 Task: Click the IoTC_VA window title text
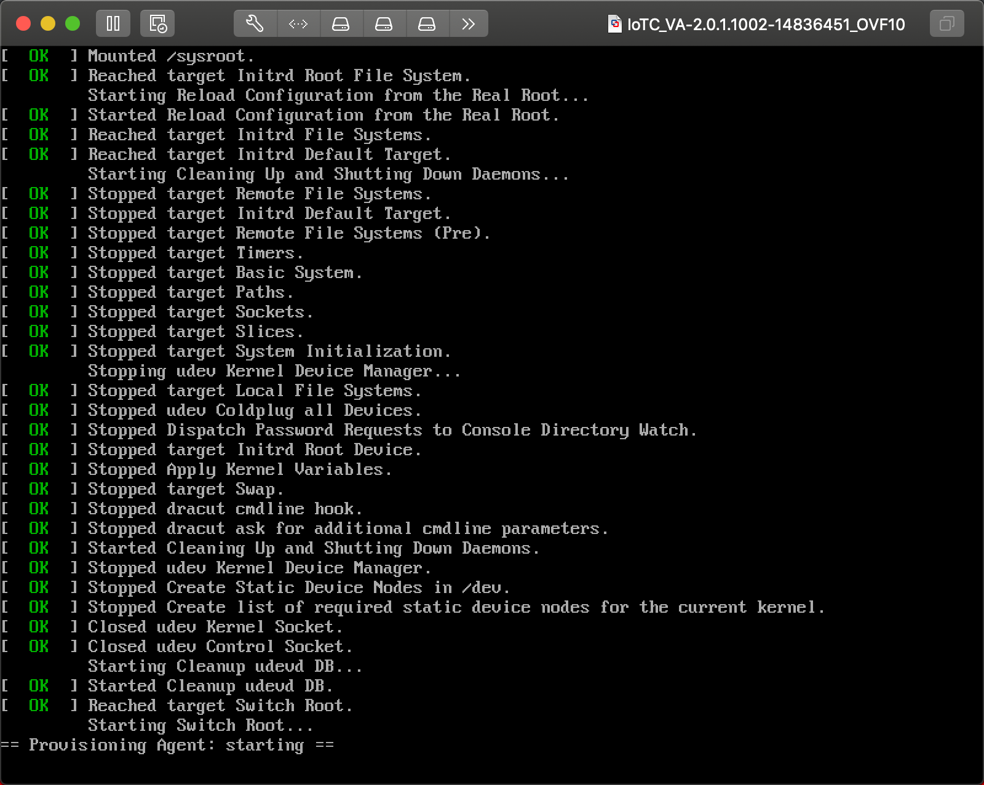pos(766,25)
